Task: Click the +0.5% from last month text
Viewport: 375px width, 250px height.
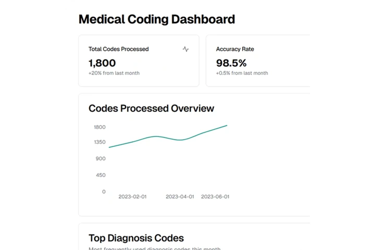Action: click(x=242, y=73)
